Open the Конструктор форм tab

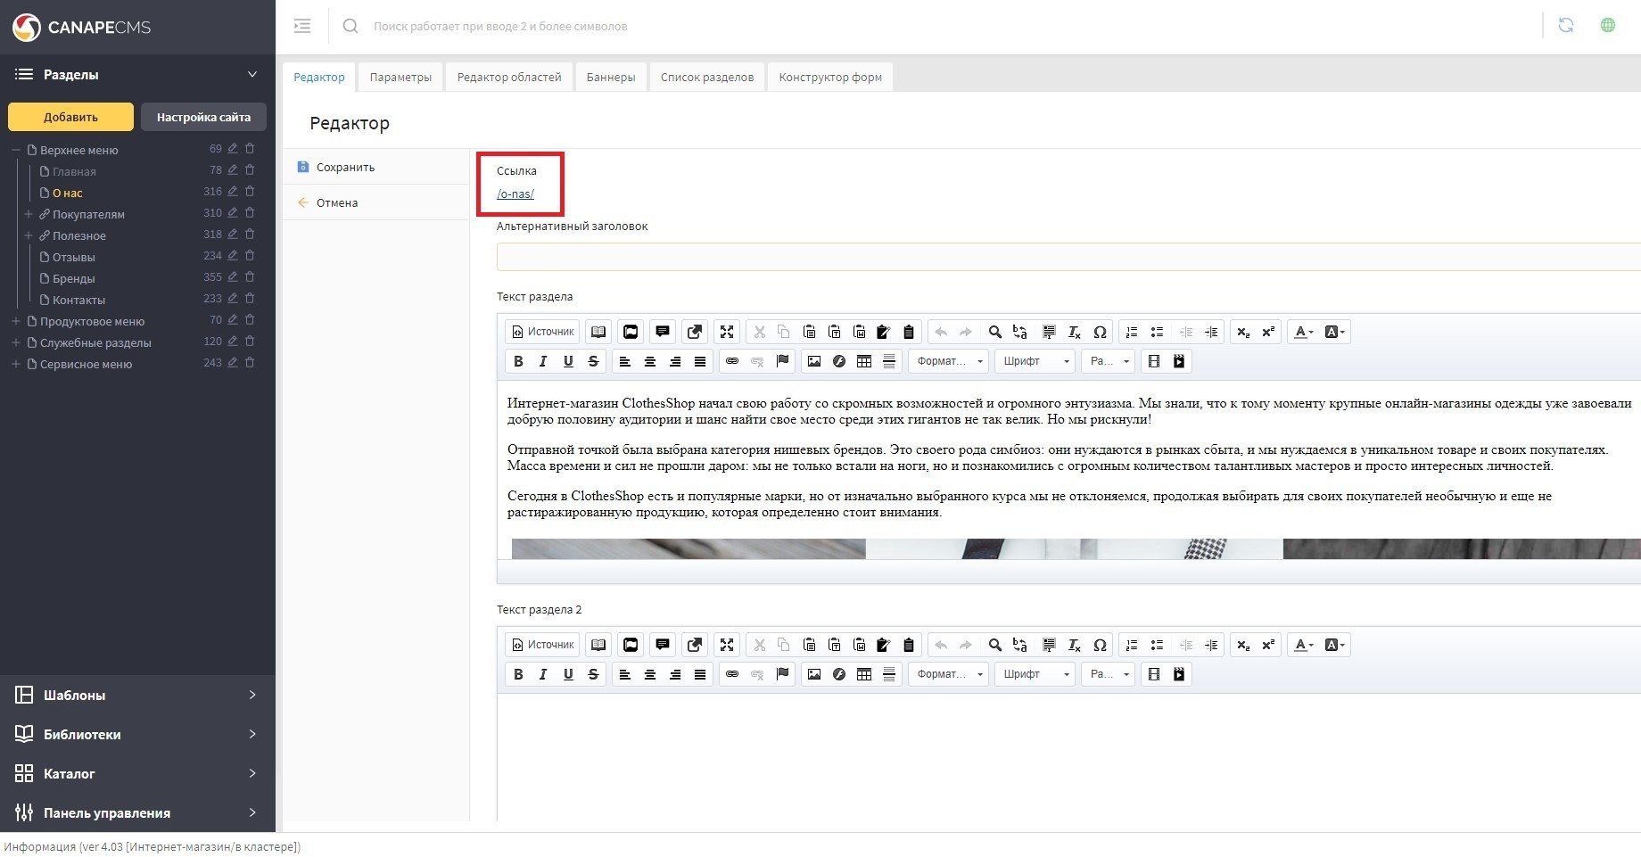point(829,78)
